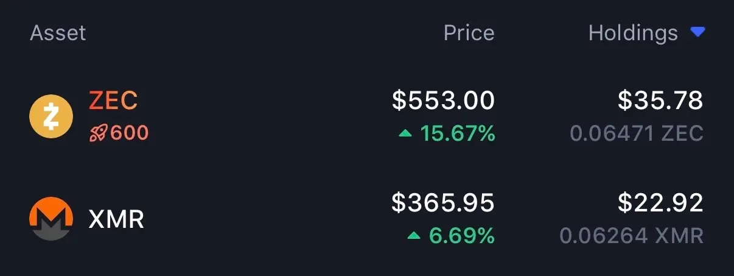The image size is (734, 276).
Task: Click the $22.92 XMR holdings value
Action: [660, 203]
